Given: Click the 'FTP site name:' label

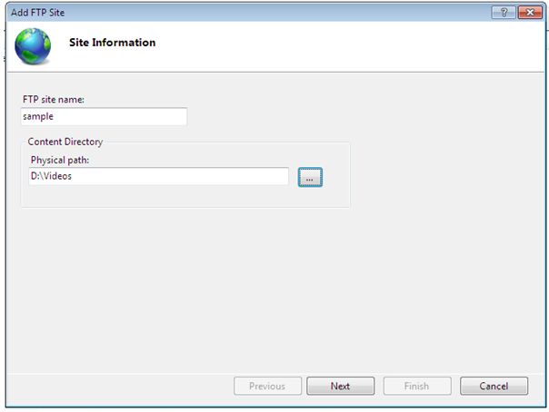Looking at the screenshot, I should pyautogui.click(x=54, y=100).
